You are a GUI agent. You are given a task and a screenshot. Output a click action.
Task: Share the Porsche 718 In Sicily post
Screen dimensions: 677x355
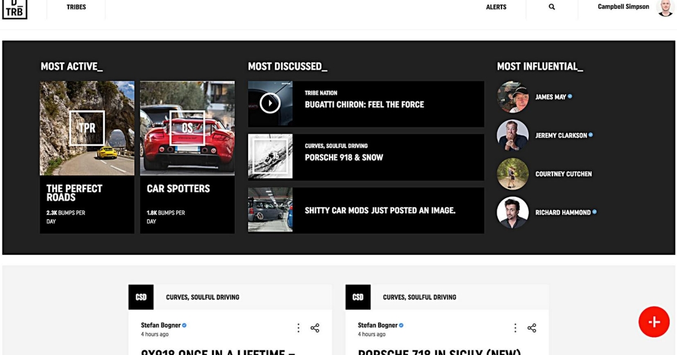click(x=531, y=328)
